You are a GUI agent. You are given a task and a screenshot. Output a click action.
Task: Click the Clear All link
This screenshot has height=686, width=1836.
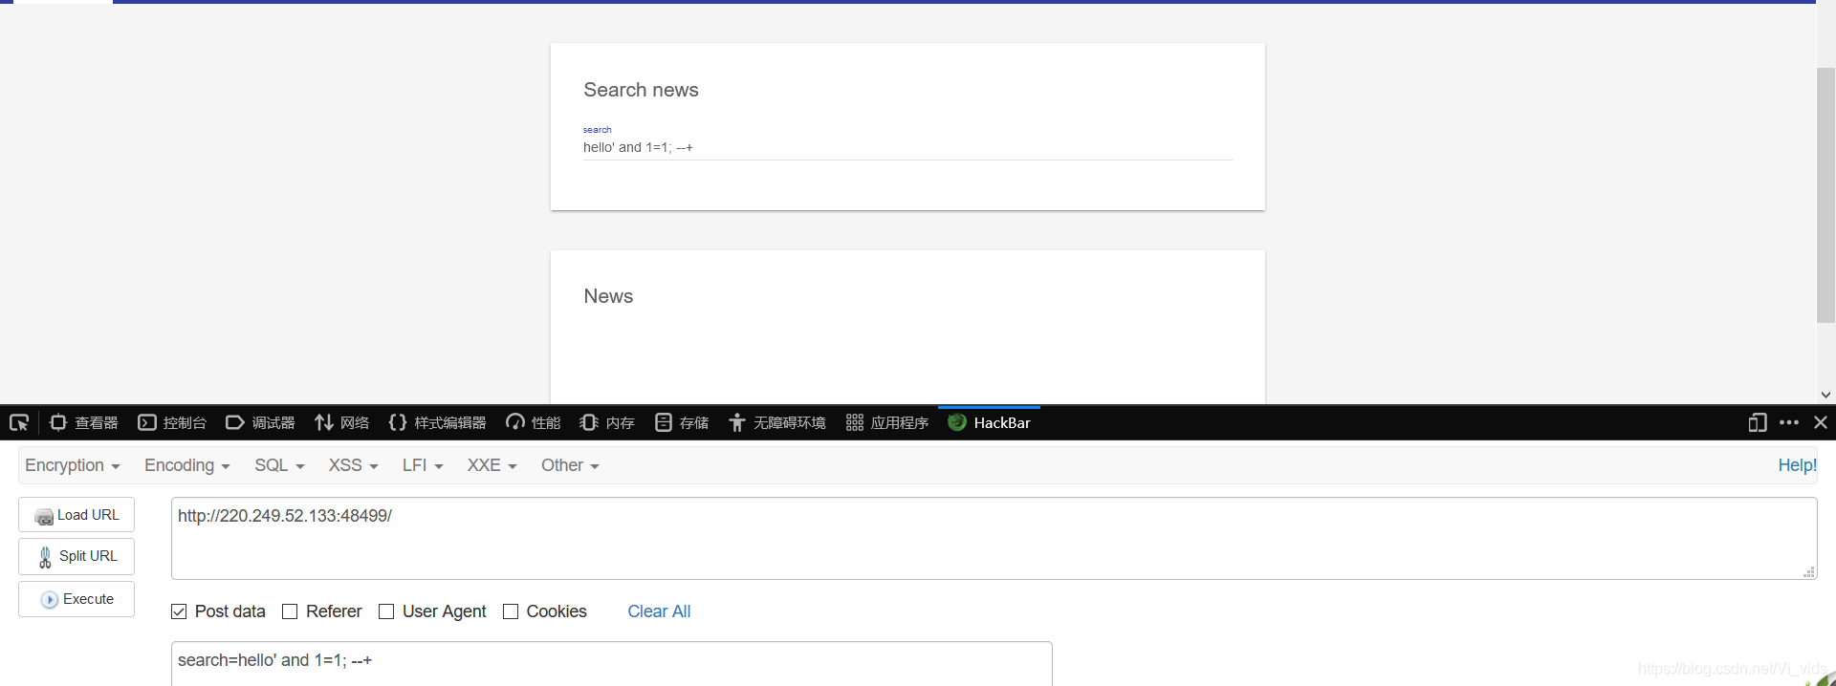point(659,611)
